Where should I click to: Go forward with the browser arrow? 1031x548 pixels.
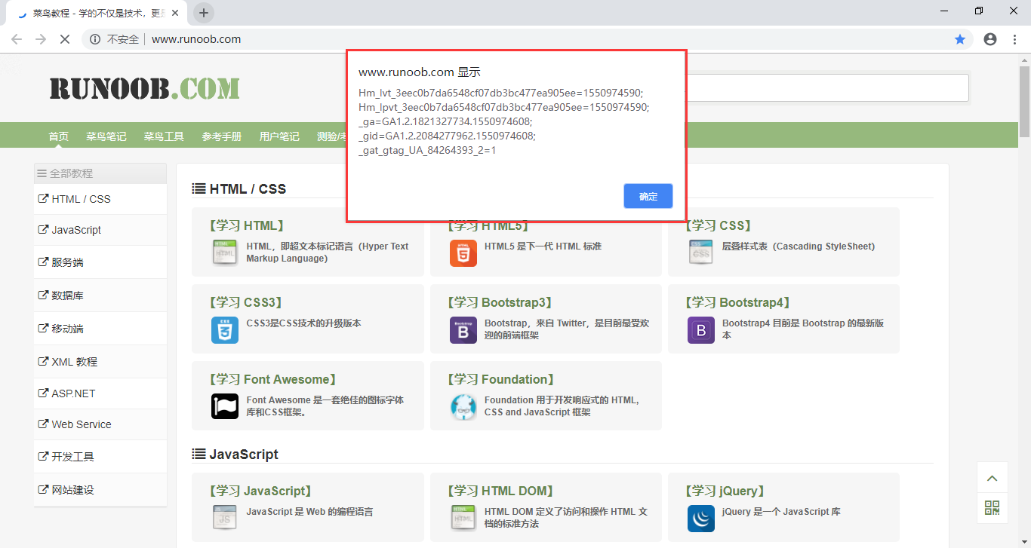coord(41,39)
